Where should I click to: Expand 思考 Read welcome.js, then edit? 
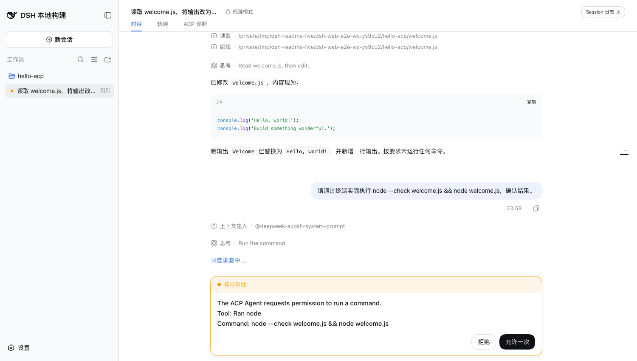pyautogui.click(x=260, y=65)
